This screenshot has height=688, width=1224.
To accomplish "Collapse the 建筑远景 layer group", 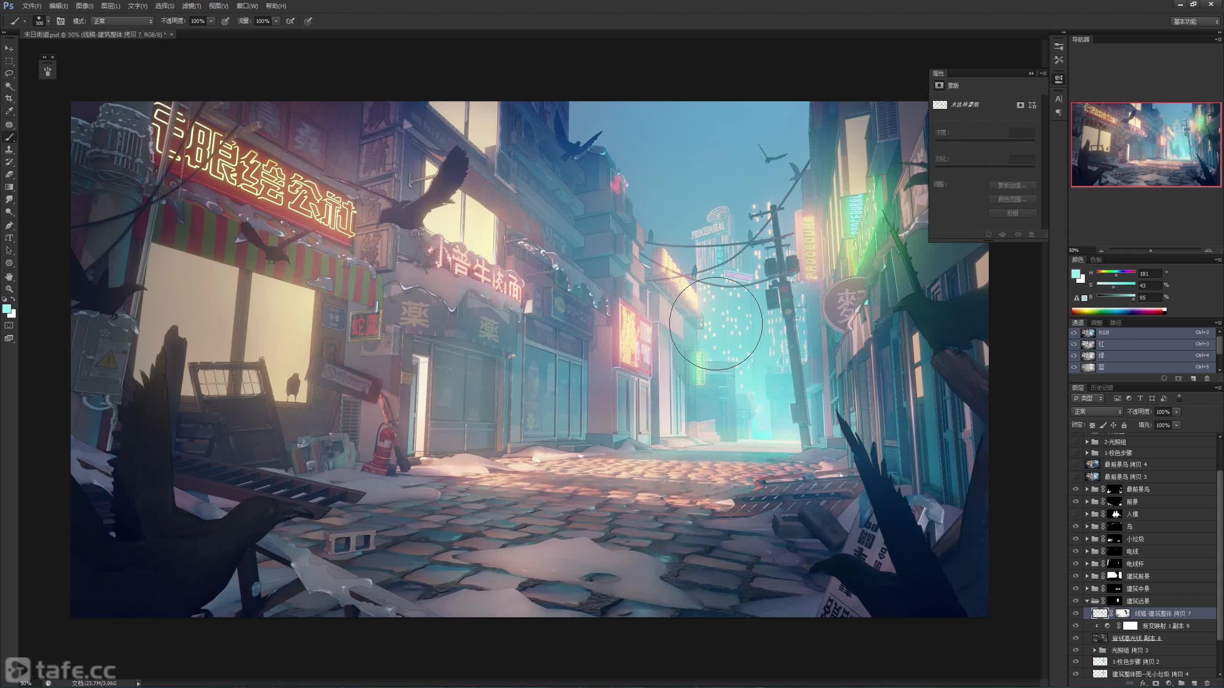I will tap(1087, 601).
